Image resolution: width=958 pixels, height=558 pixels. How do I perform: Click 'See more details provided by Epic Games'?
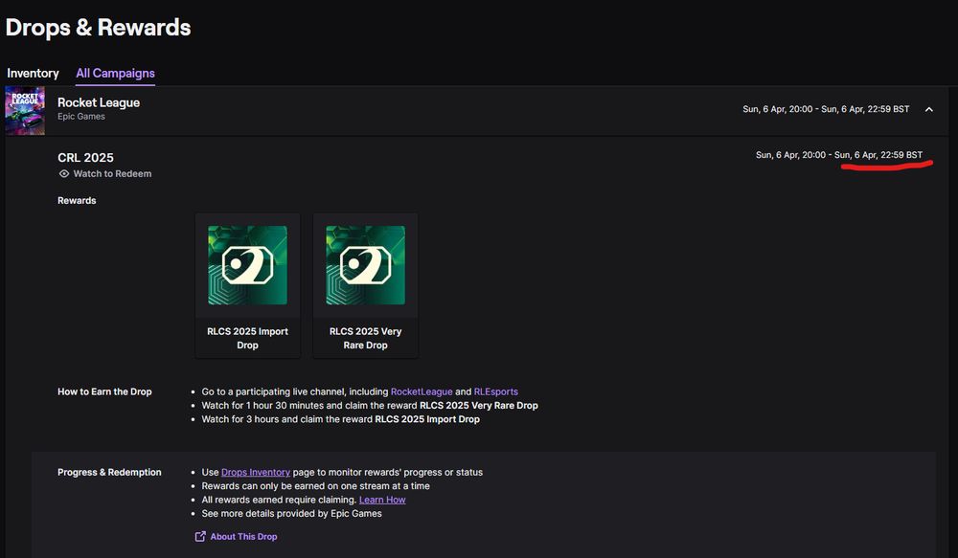291,514
